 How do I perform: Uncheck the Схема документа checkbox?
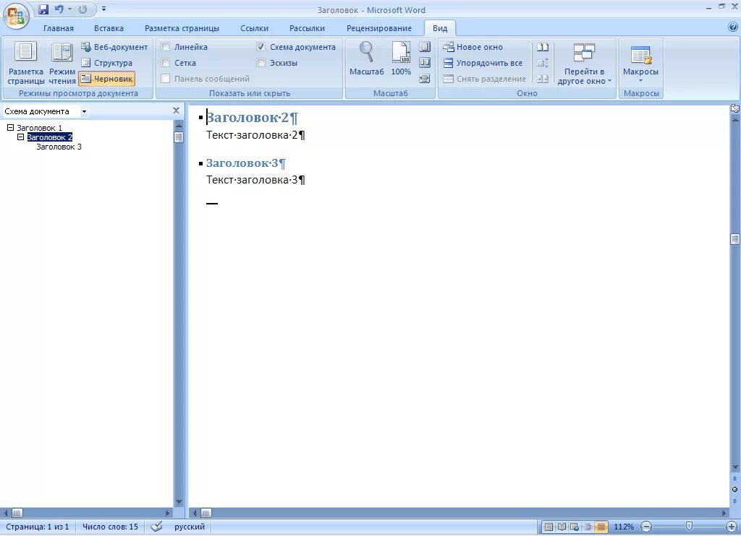click(261, 47)
